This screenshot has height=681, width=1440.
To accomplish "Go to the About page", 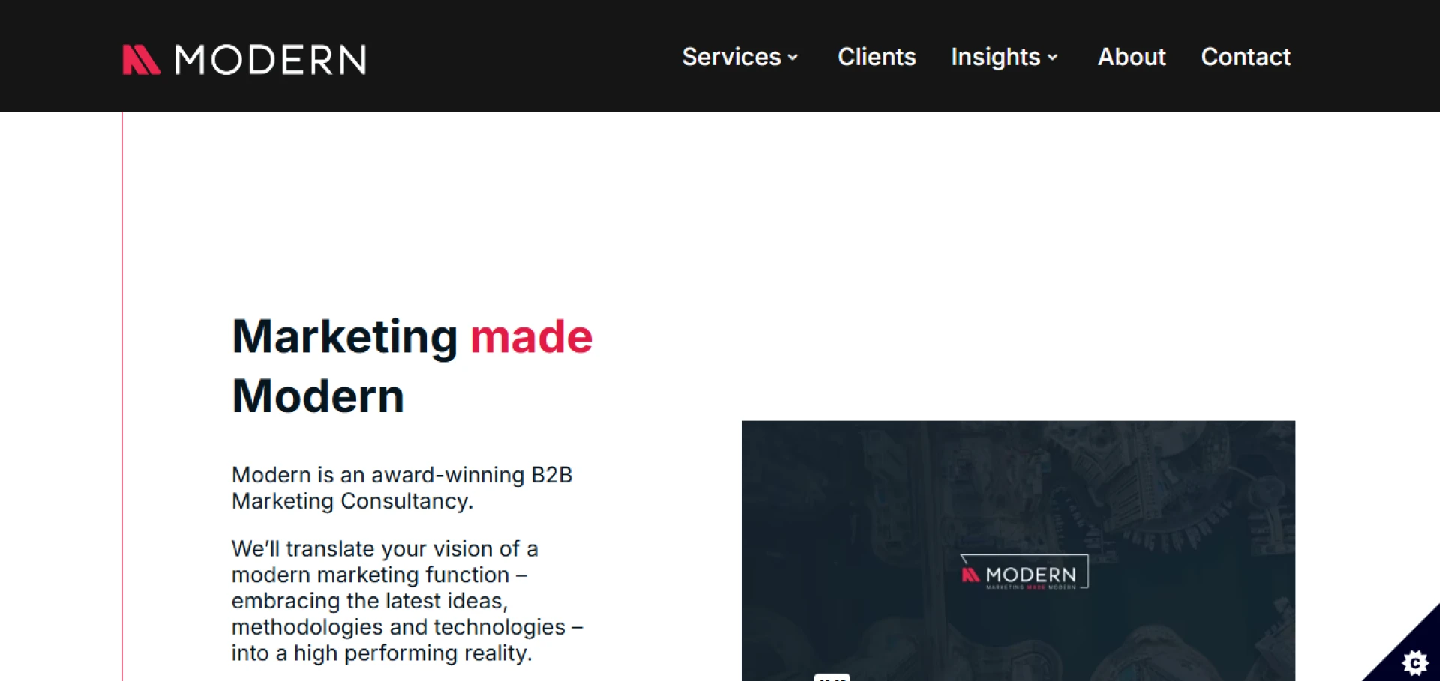I will 1131,57.
